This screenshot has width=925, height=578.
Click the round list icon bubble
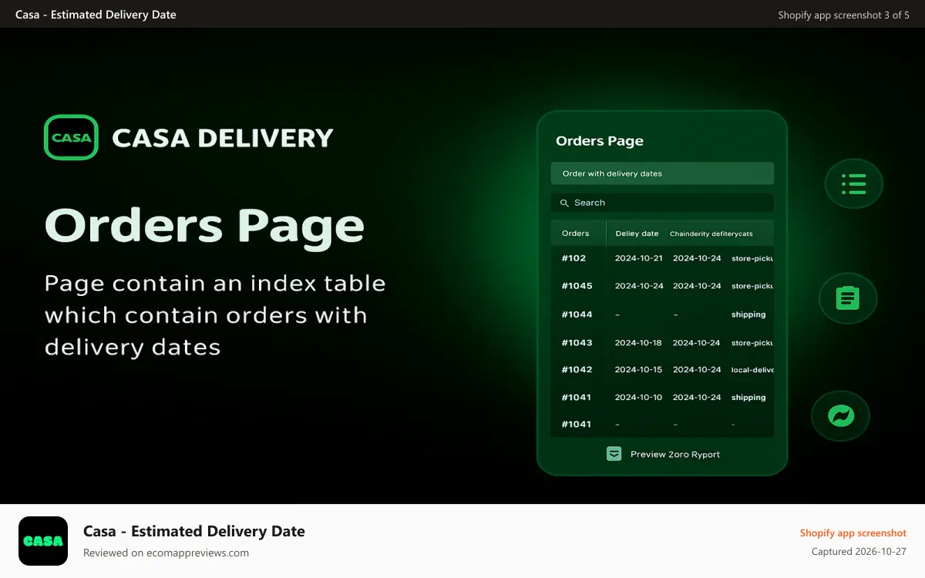(853, 184)
